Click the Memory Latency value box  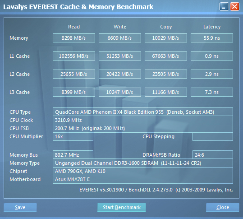click(x=212, y=38)
